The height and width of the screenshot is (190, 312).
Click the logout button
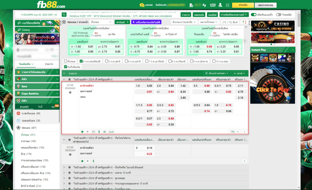265,5
